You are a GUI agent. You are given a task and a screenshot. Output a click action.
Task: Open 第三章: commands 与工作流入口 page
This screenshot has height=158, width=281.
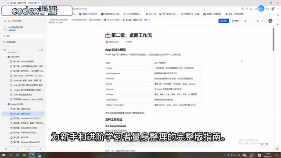pos(27,118)
